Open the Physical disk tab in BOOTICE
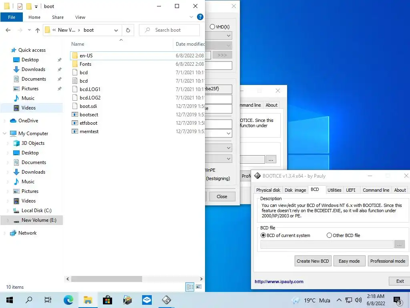 [268, 190]
